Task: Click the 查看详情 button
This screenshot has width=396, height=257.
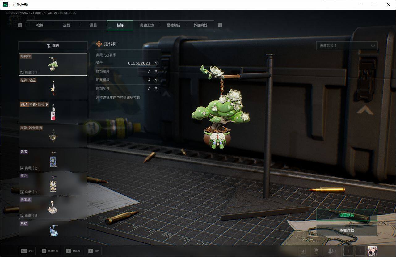Action: [347, 230]
